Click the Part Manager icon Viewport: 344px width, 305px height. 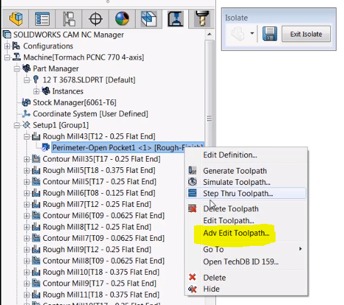pos(26,69)
